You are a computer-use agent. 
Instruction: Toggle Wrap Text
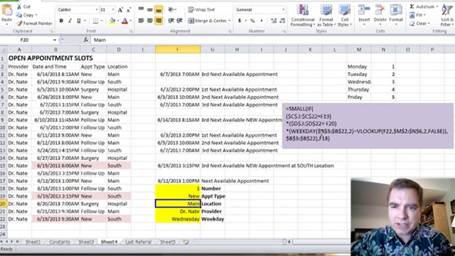pyautogui.click(x=201, y=9)
